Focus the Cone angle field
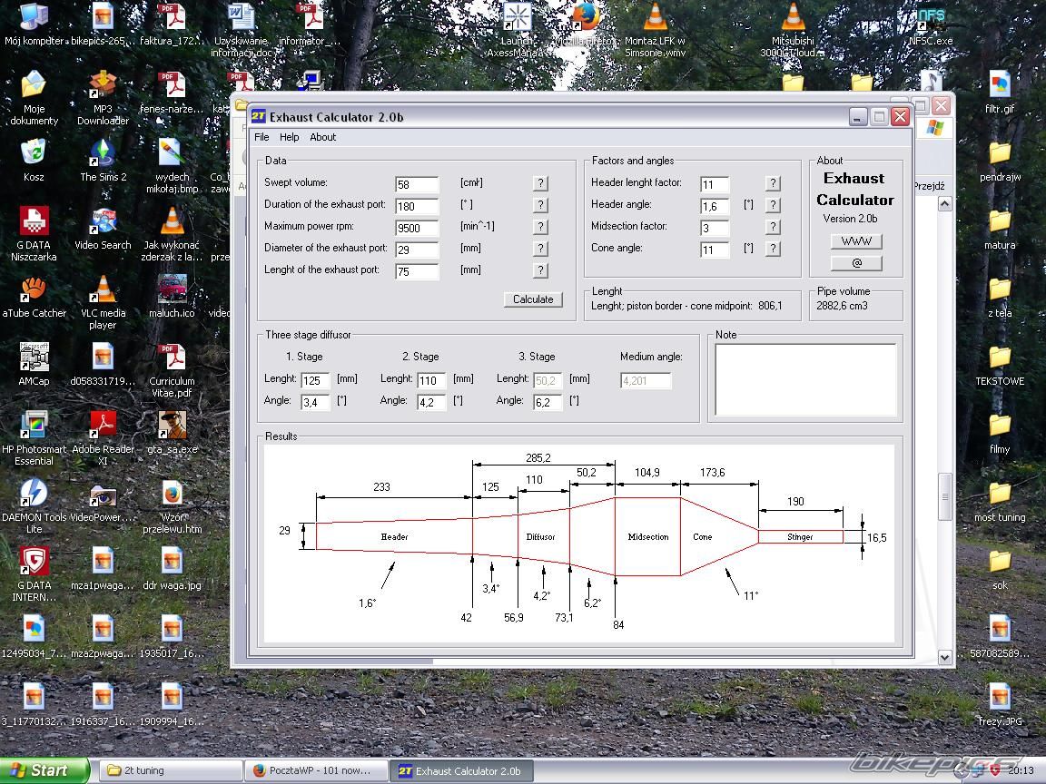Image resolution: width=1046 pixels, height=784 pixels. coord(715,250)
